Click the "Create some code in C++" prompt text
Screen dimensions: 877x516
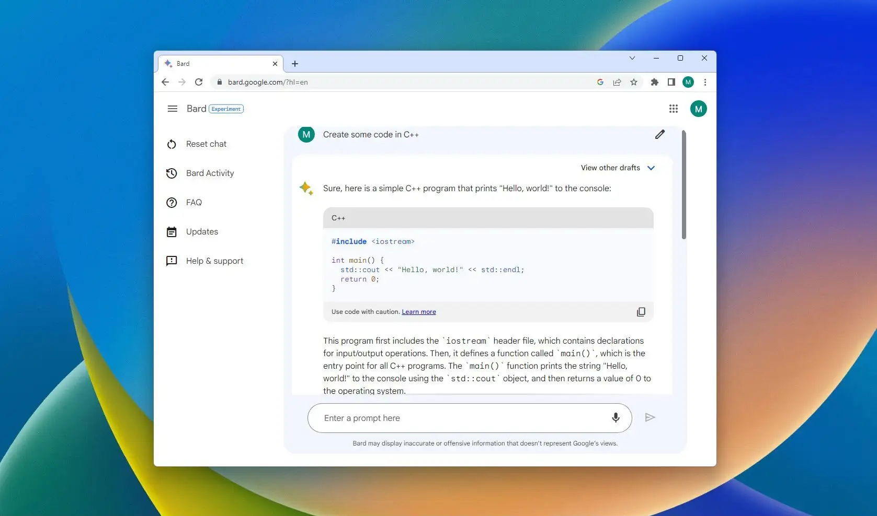pyautogui.click(x=371, y=135)
